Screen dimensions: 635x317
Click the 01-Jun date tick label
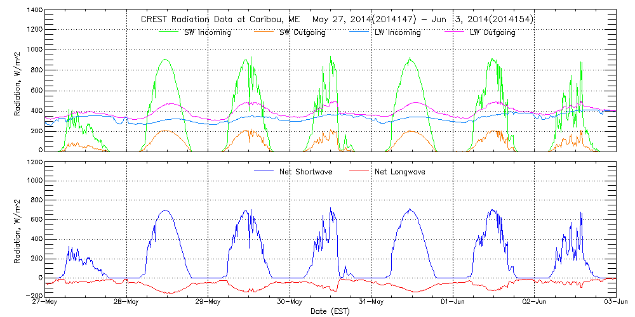tap(453, 302)
